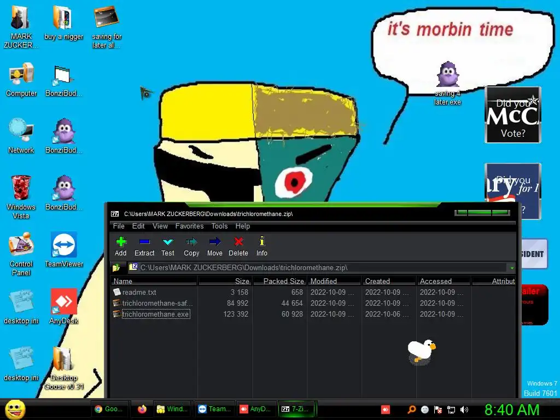This screenshot has height=420, width=560.
Task: Select the Desktop Goose v0.31 folder icon
Action: pyautogui.click(x=64, y=368)
